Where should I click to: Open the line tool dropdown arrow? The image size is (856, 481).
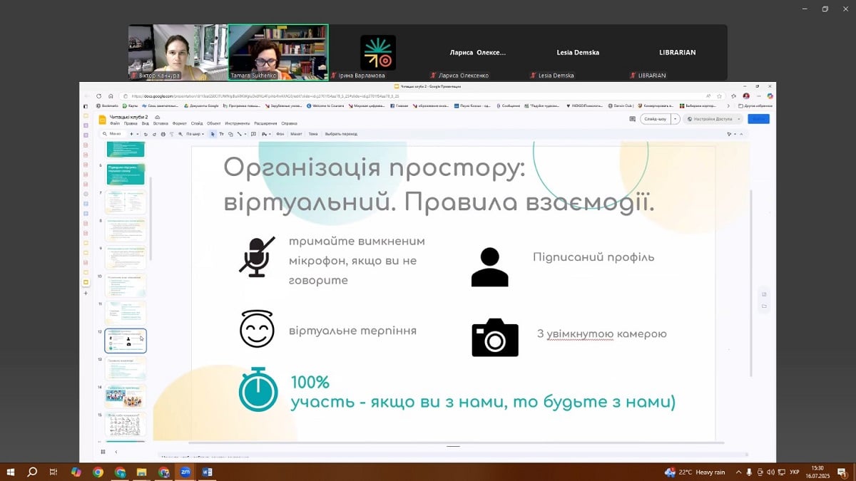(245, 134)
